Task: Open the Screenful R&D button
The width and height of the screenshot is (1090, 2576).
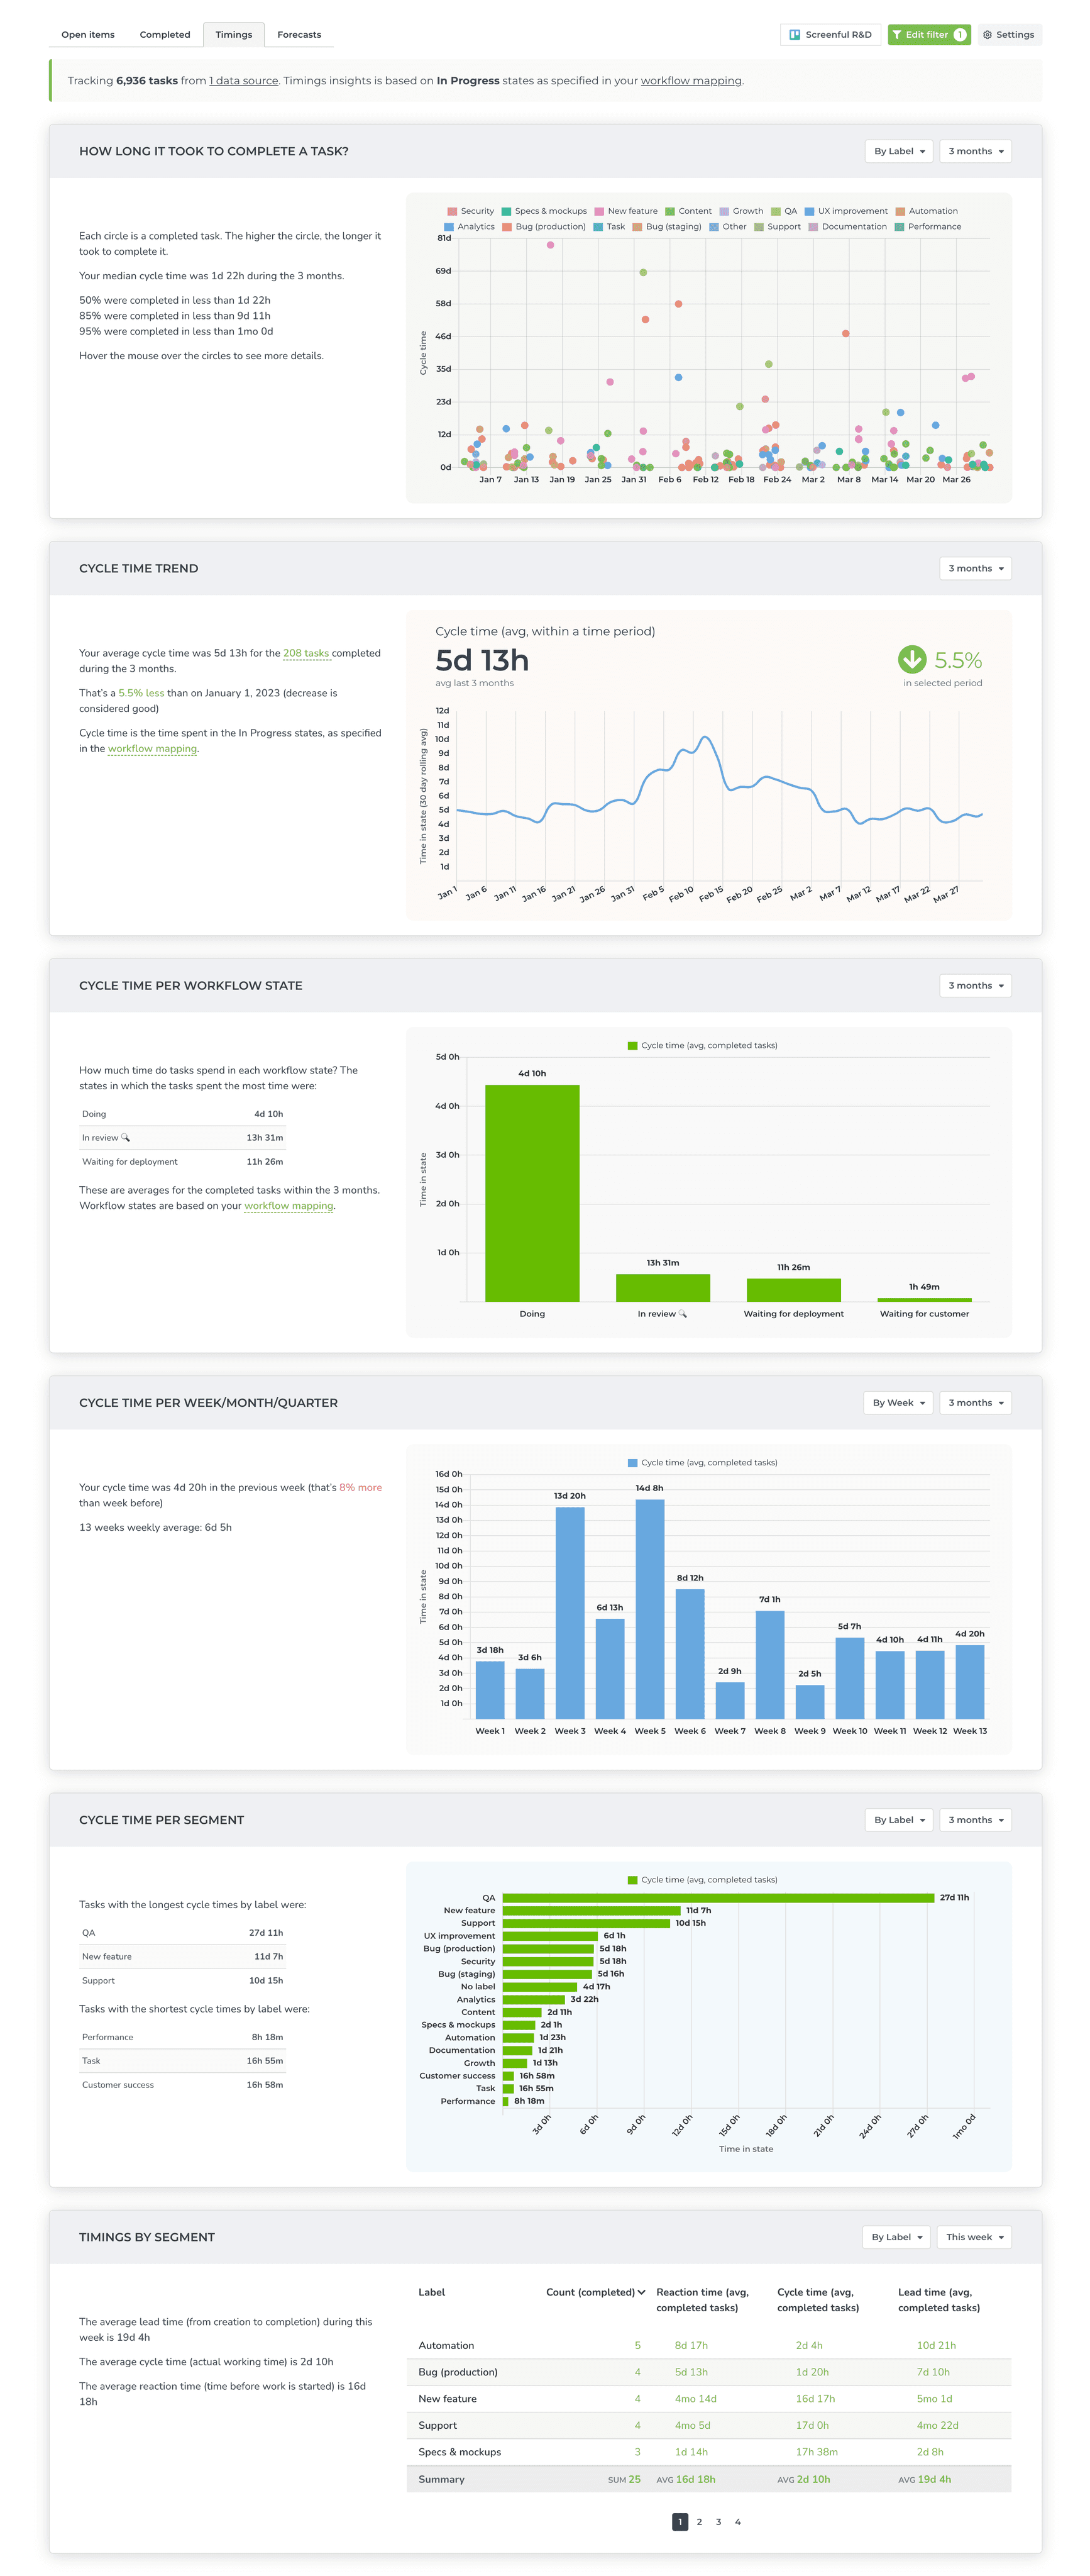Action: 830,35
